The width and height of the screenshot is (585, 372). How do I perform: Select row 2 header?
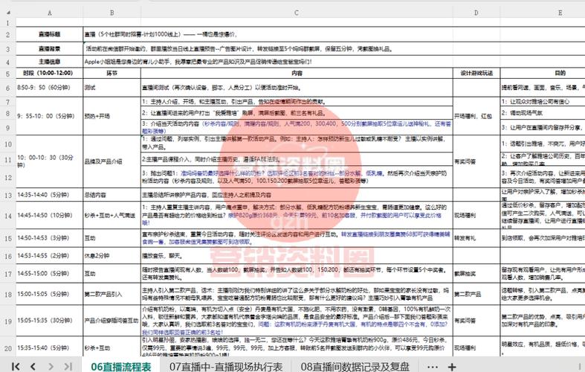pyautogui.click(x=8, y=34)
